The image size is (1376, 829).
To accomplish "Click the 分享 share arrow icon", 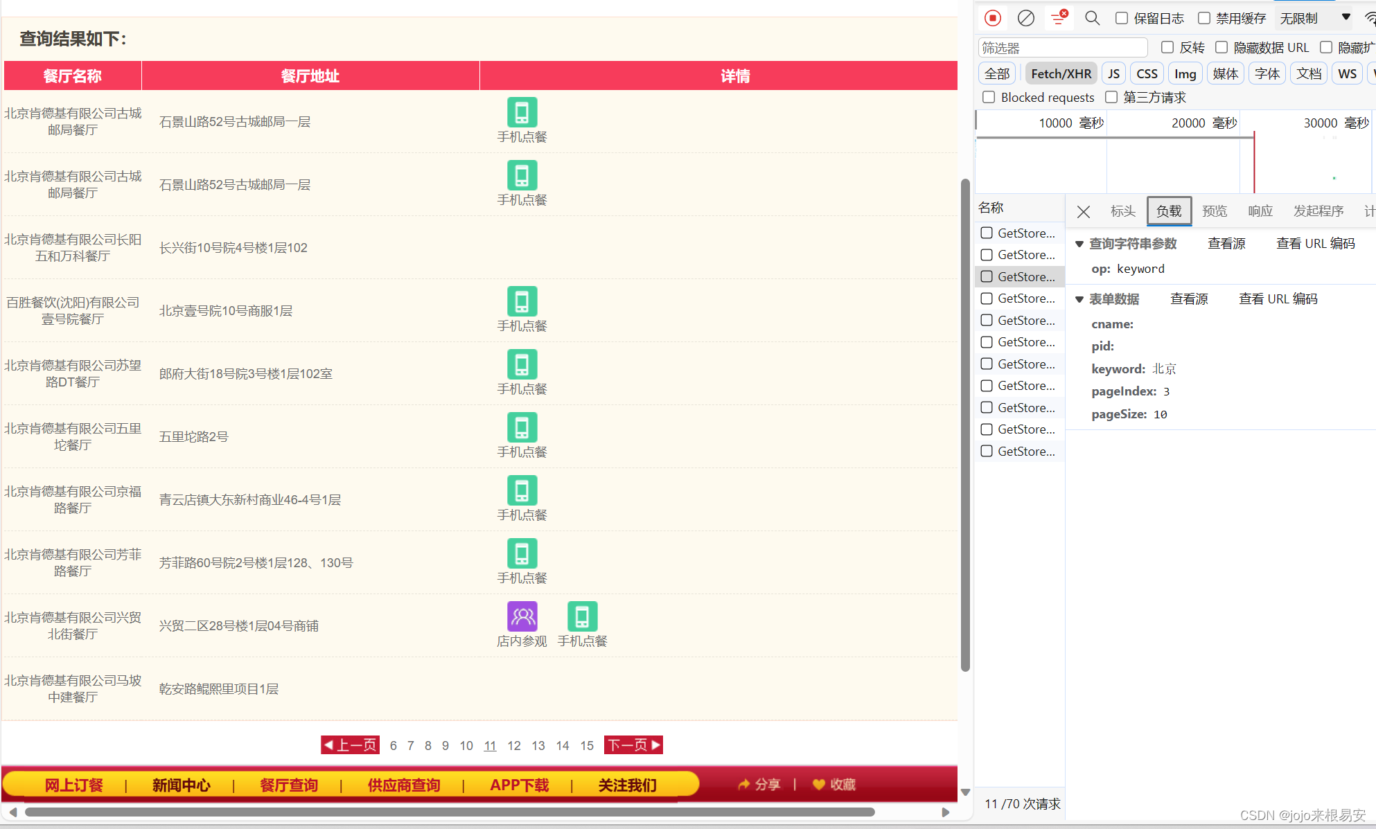I will click(x=744, y=784).
